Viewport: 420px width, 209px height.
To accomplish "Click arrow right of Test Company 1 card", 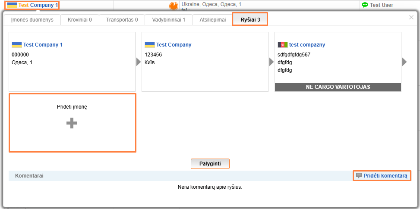I will tap(139, 62).
